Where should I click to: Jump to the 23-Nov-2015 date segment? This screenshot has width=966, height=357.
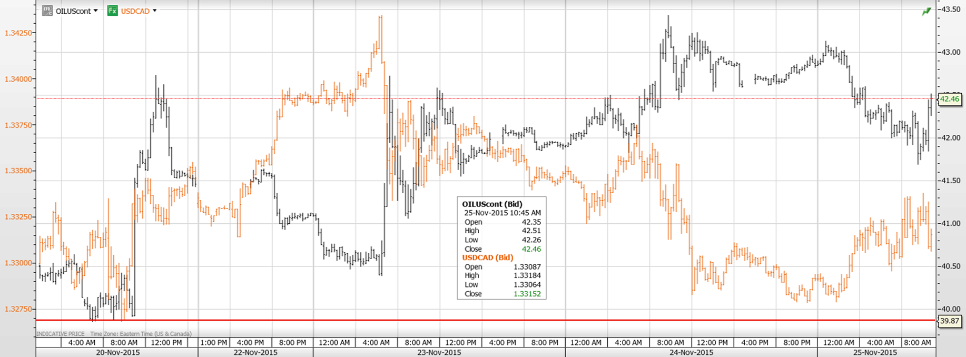click(x=439, y=352)
